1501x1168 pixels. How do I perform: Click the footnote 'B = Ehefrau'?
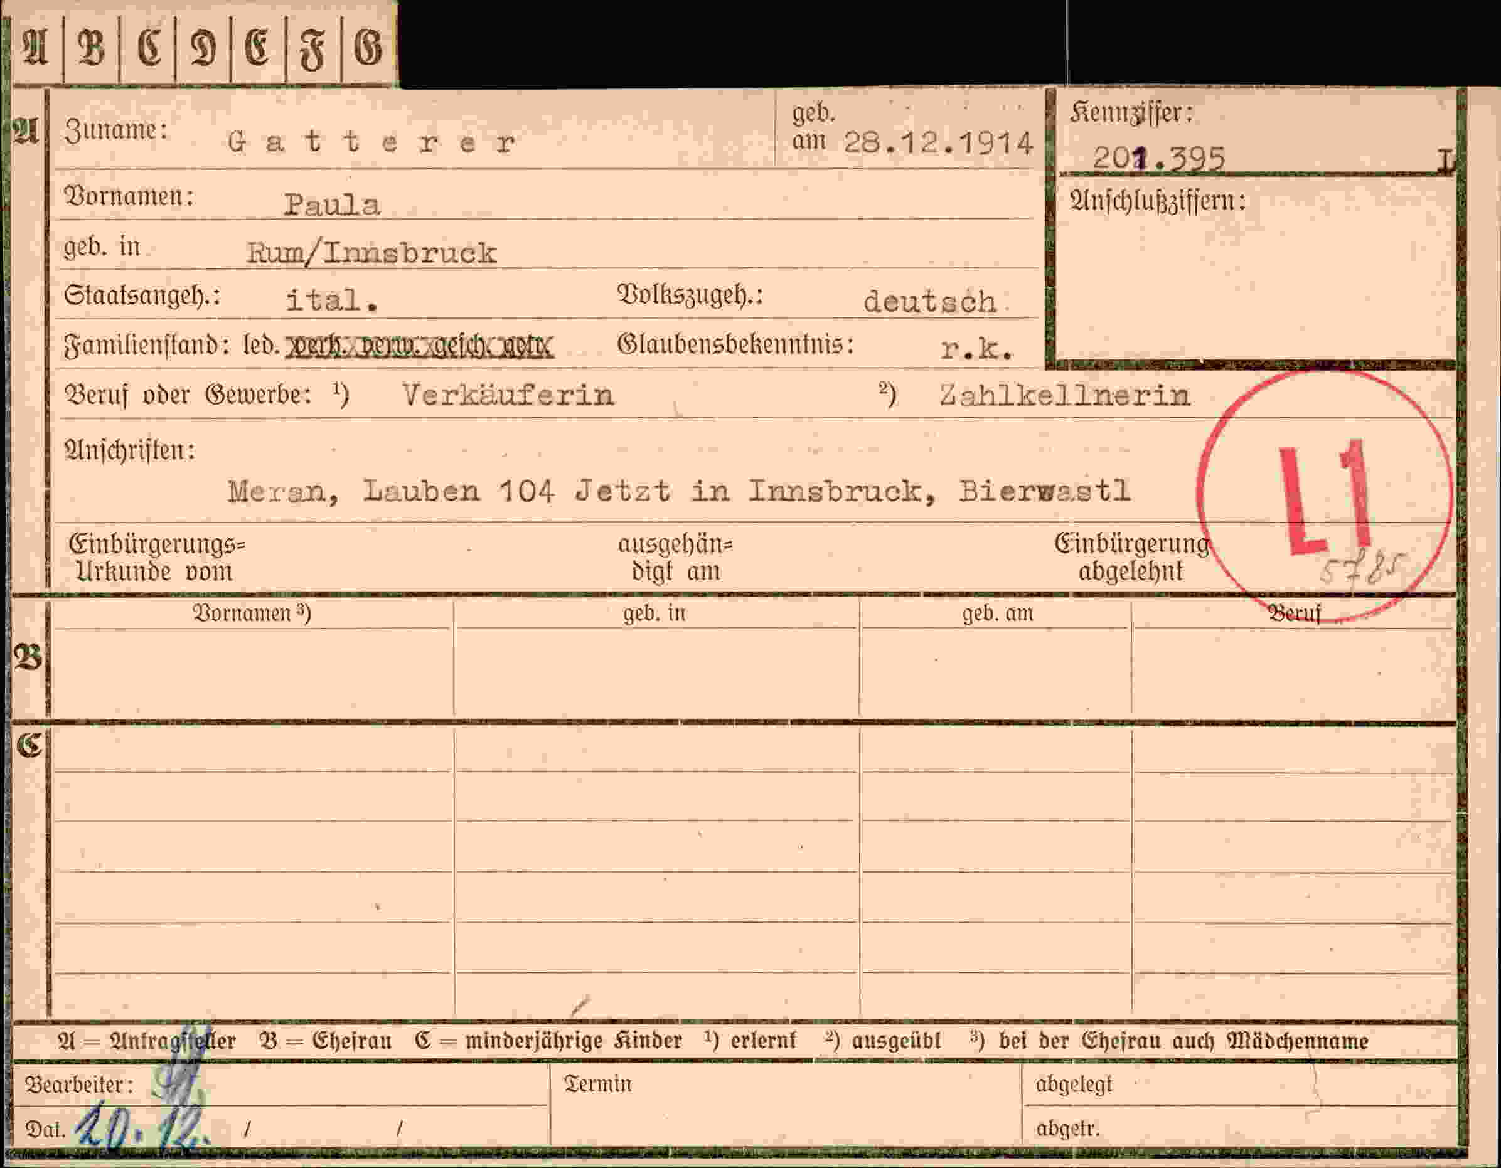pyautogui.click(x=325, y=1041)
